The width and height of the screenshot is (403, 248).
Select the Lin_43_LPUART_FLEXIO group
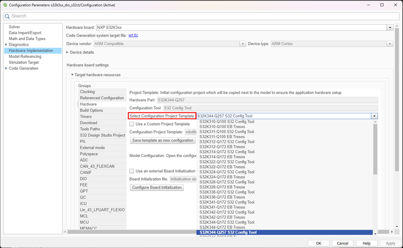102,210
